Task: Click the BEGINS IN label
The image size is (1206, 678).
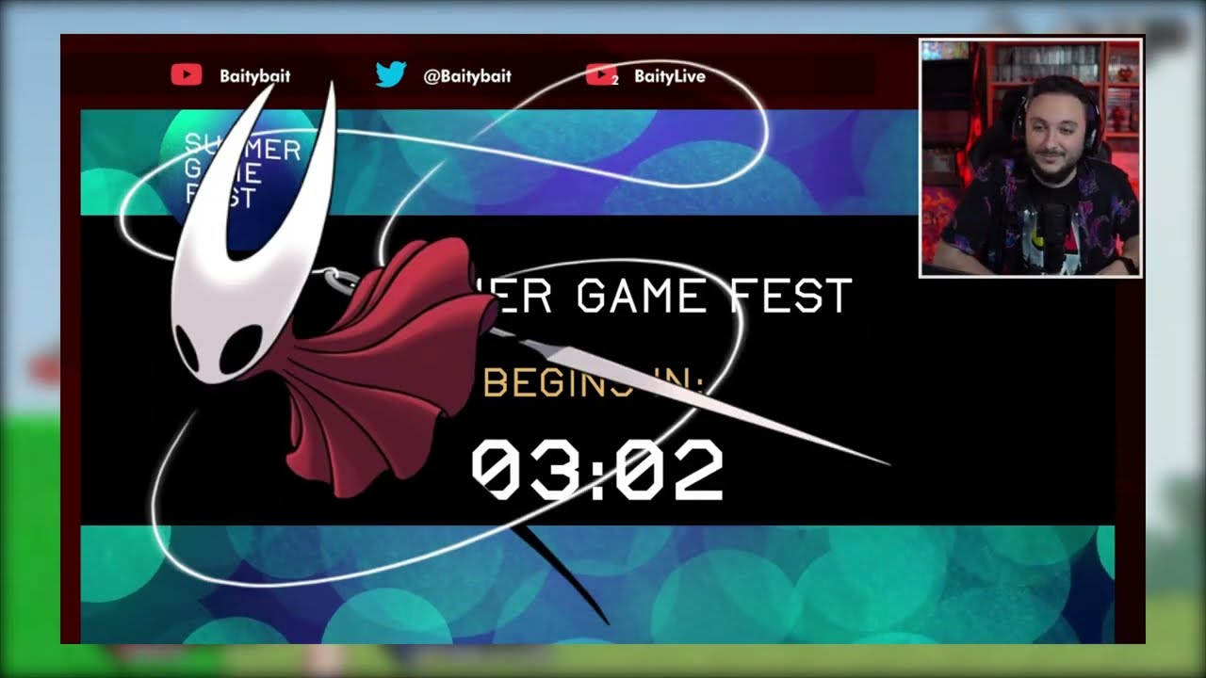Action: coord(594,382)
